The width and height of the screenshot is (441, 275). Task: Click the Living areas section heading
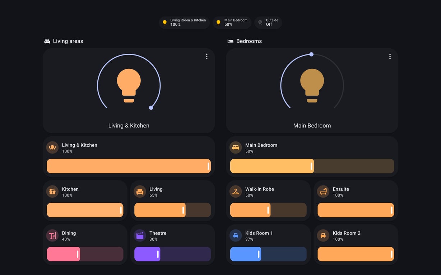[68, 41]
